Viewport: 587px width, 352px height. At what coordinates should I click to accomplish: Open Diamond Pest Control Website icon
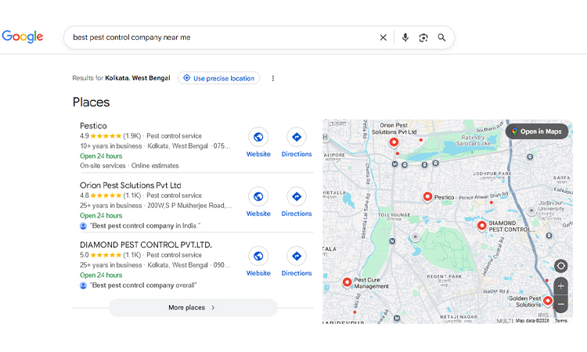pos(258,256)
